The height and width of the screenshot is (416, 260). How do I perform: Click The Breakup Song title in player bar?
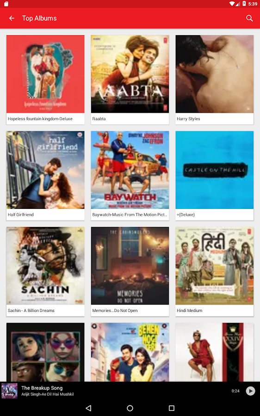click(x=42, y=388)
